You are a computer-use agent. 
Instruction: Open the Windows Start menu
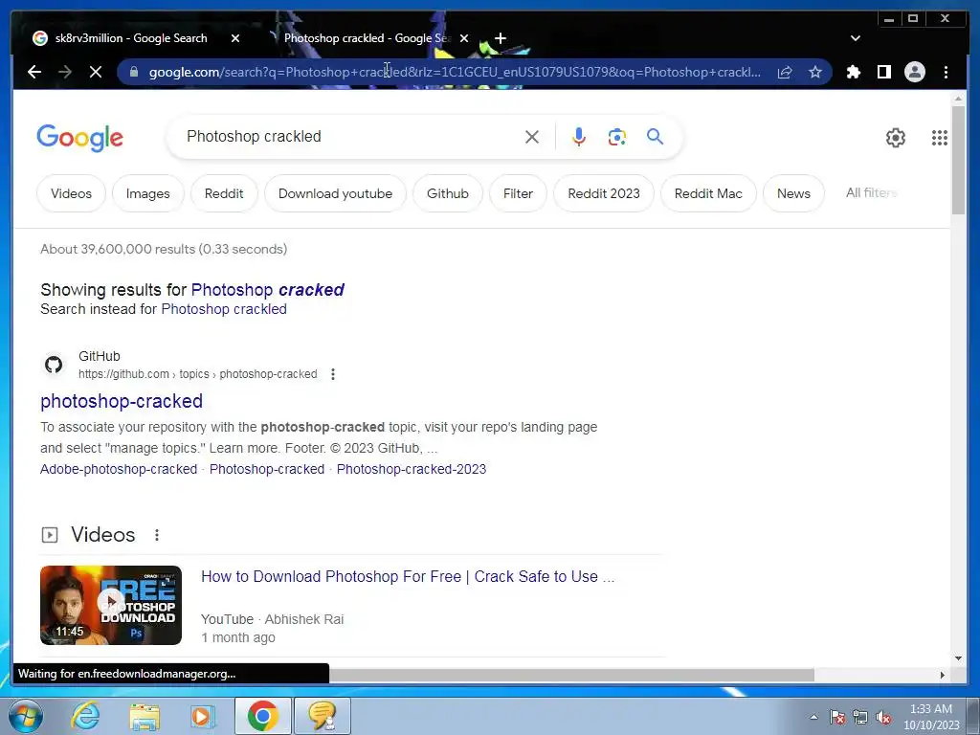click(26, 716)
